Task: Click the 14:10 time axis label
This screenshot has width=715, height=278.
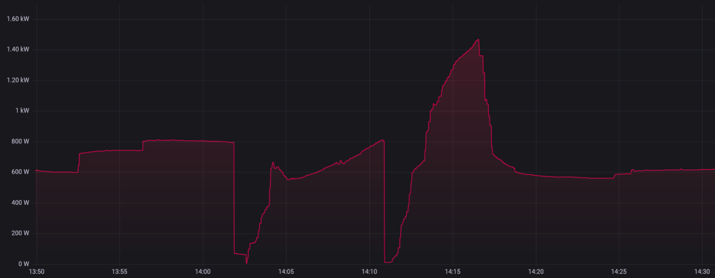Action: (369, 271)
